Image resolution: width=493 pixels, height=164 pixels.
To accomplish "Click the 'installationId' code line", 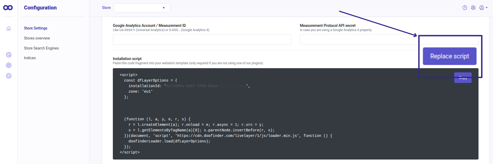I will coord(189,86).
